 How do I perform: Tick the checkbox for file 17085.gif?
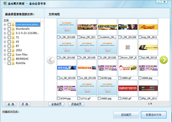(x=119, y=98)
